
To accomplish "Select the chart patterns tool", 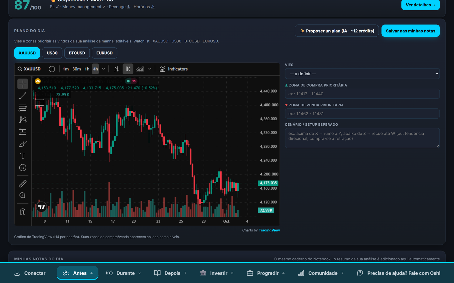I will click(x=23, y=120).
